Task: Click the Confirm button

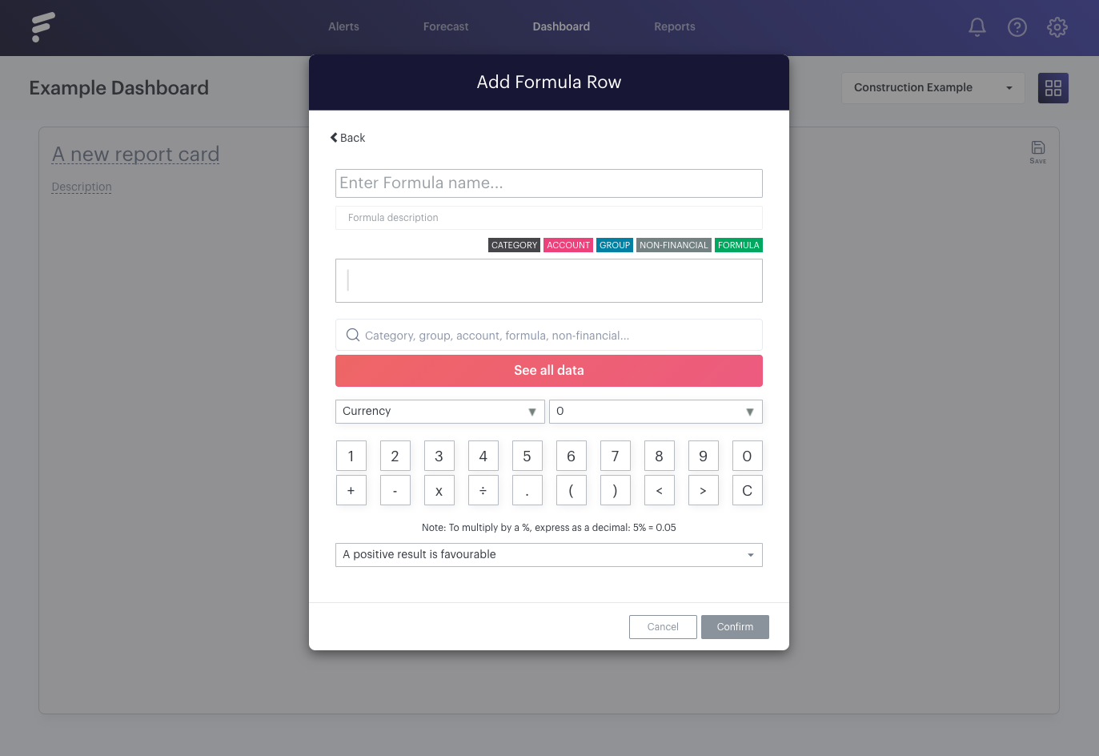Action: point(735,627)
